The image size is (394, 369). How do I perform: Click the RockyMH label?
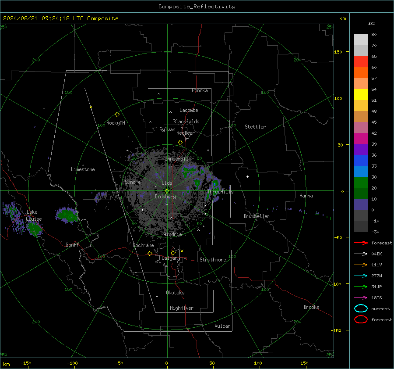(x=116, y=123)
